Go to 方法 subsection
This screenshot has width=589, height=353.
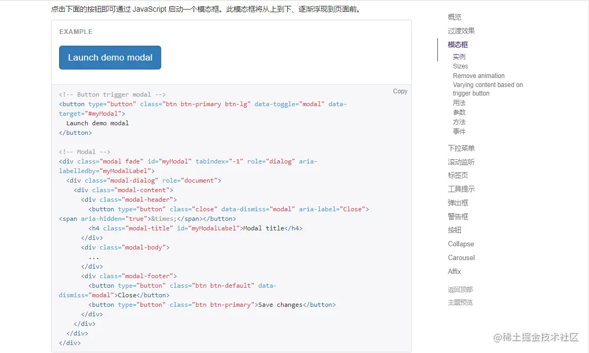pos(459,122)
